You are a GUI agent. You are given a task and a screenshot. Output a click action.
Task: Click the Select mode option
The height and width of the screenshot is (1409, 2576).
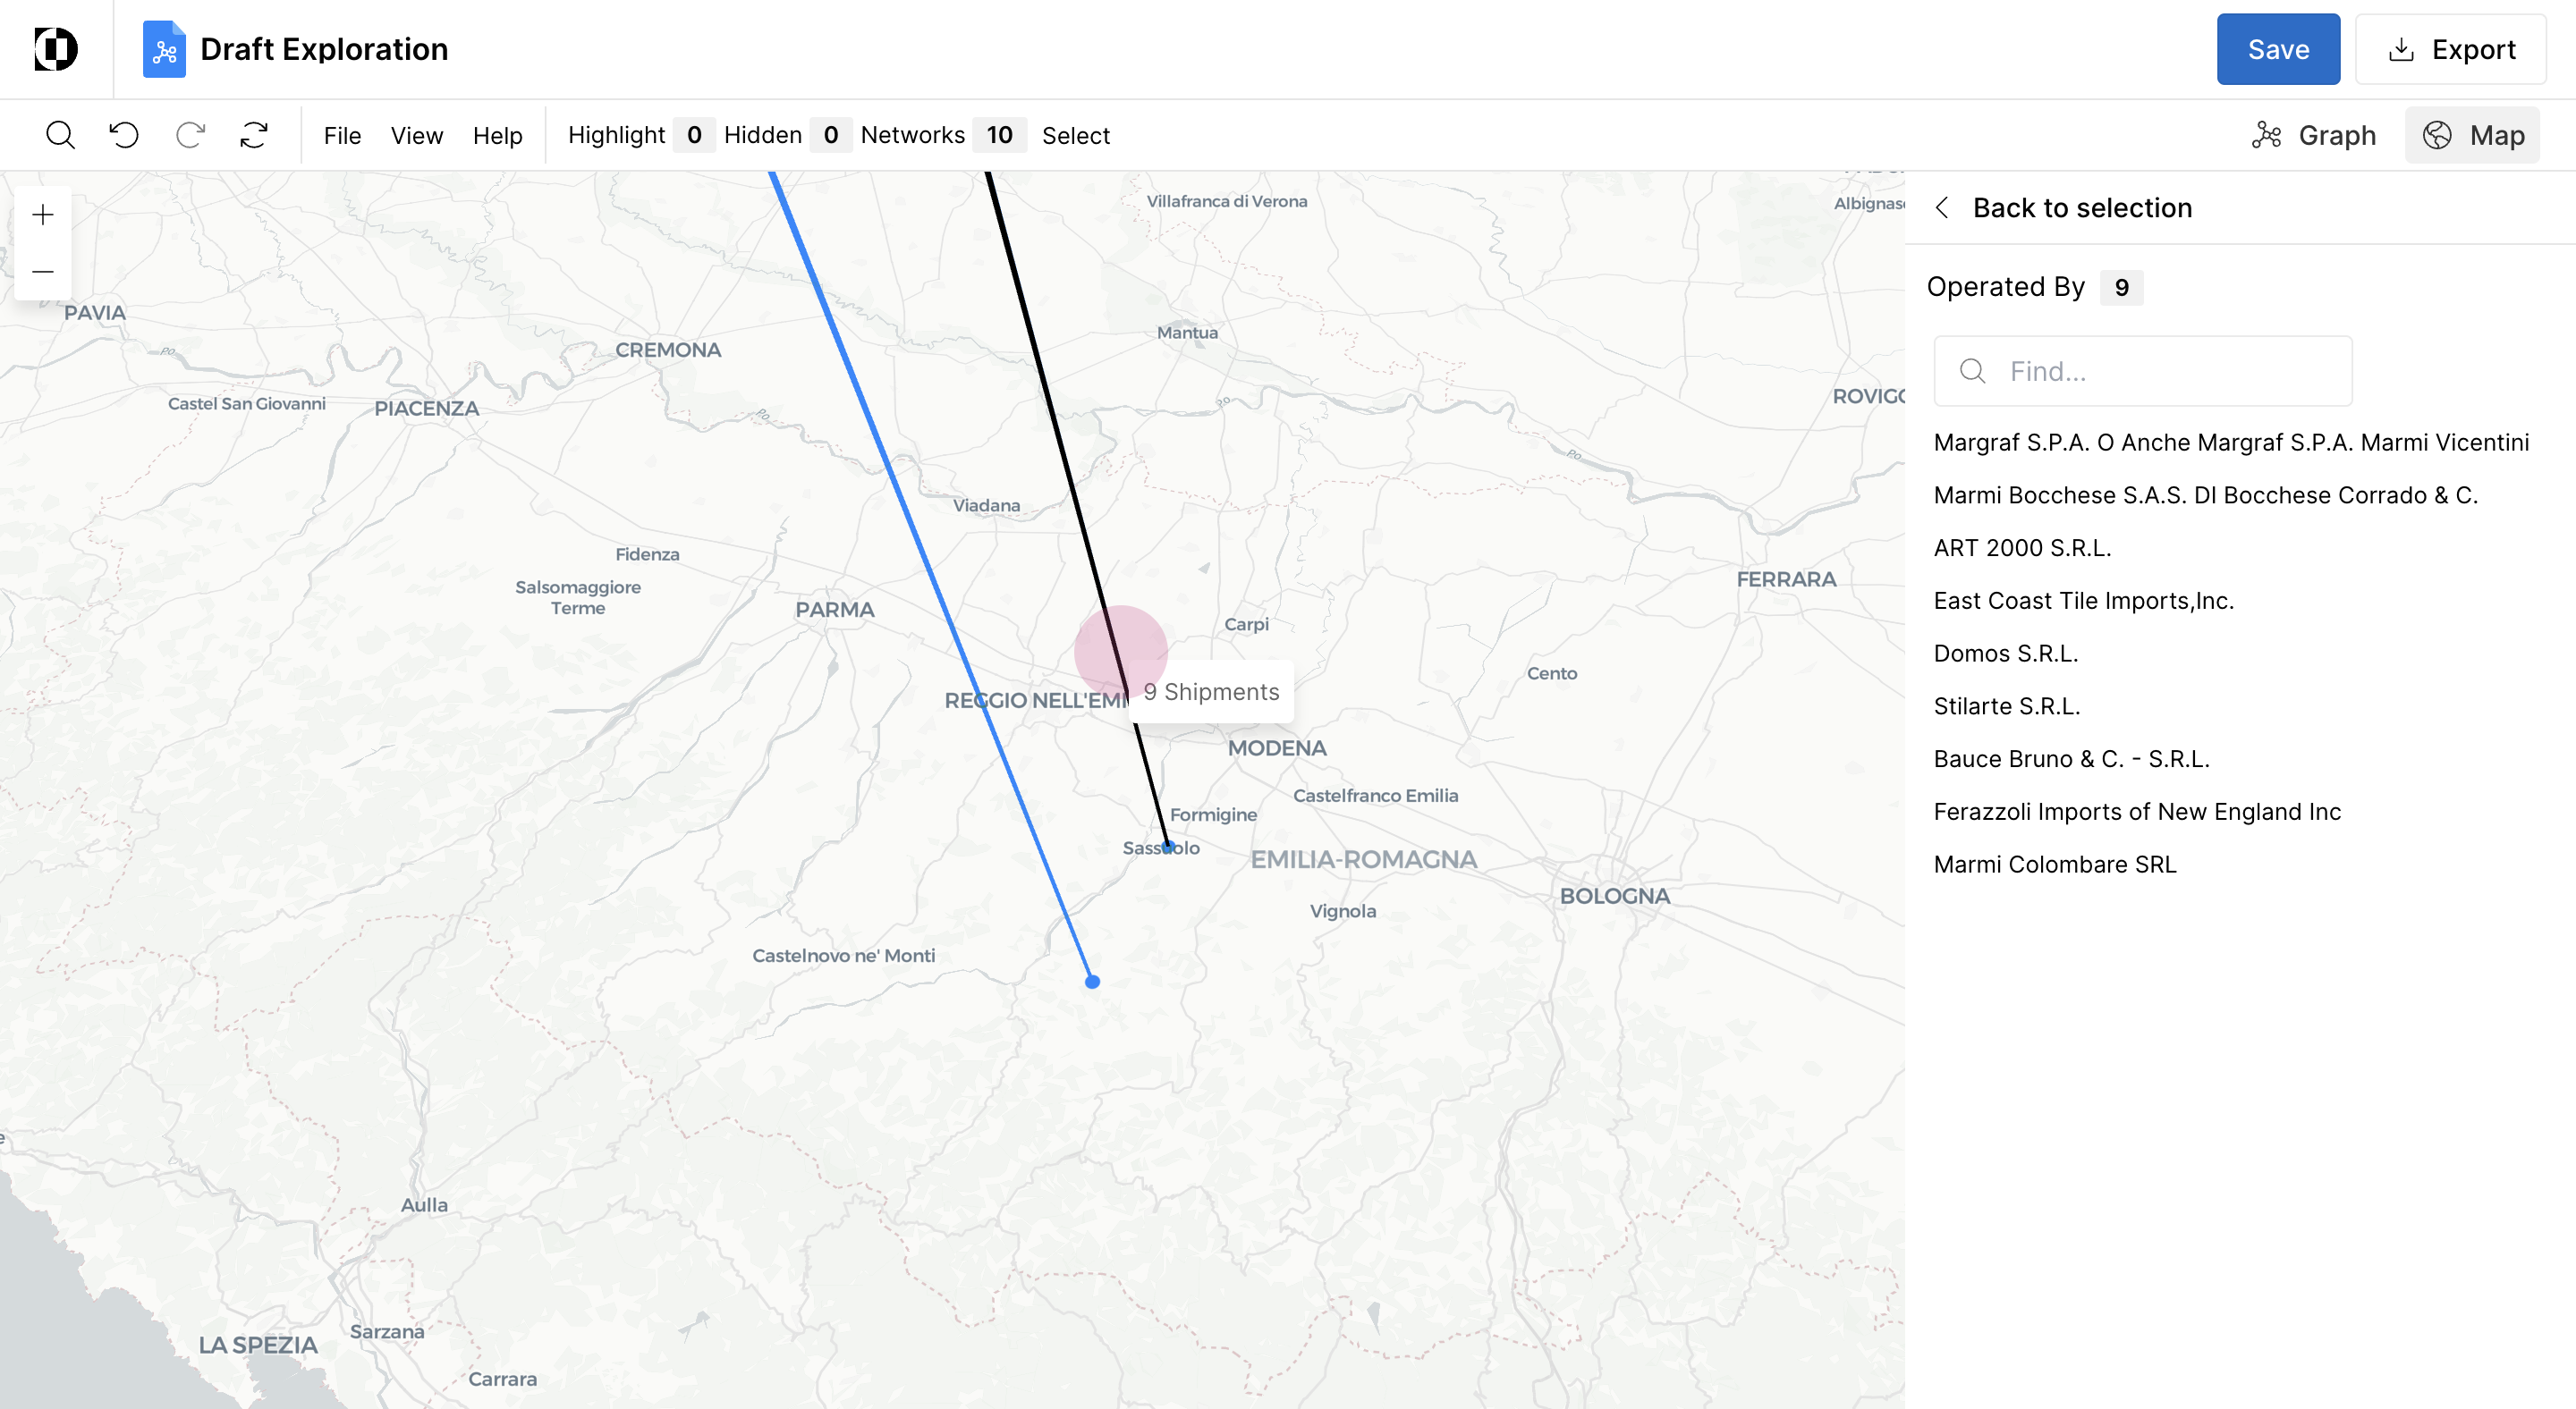click(1075, 135)
